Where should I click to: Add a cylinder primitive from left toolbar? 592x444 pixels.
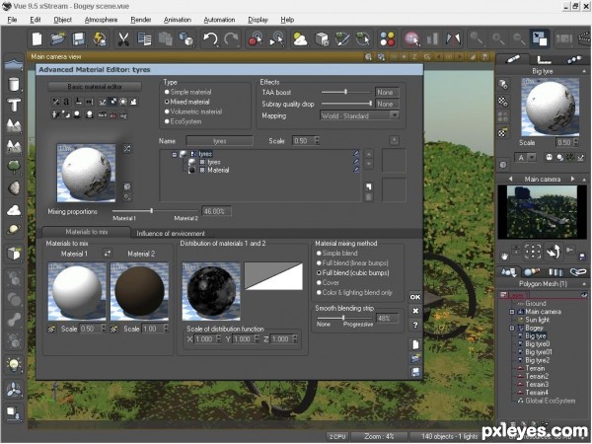(x=14, y=84)
